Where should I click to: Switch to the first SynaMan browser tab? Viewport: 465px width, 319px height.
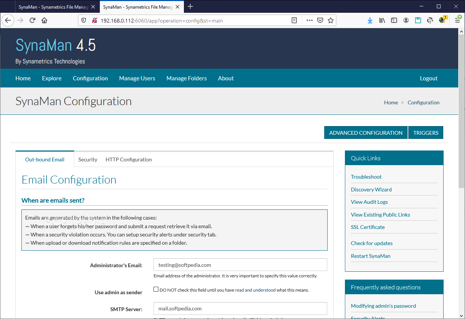(53, 7)
